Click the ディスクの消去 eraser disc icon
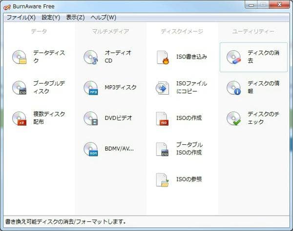 [x=233, y=57]
